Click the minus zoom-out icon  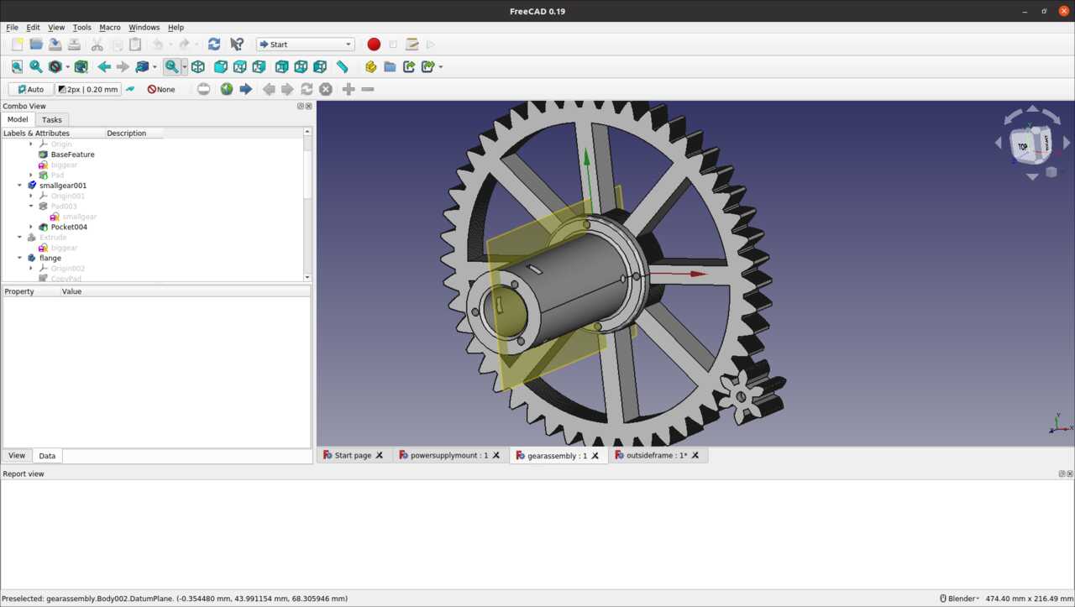tap(368, 89)
